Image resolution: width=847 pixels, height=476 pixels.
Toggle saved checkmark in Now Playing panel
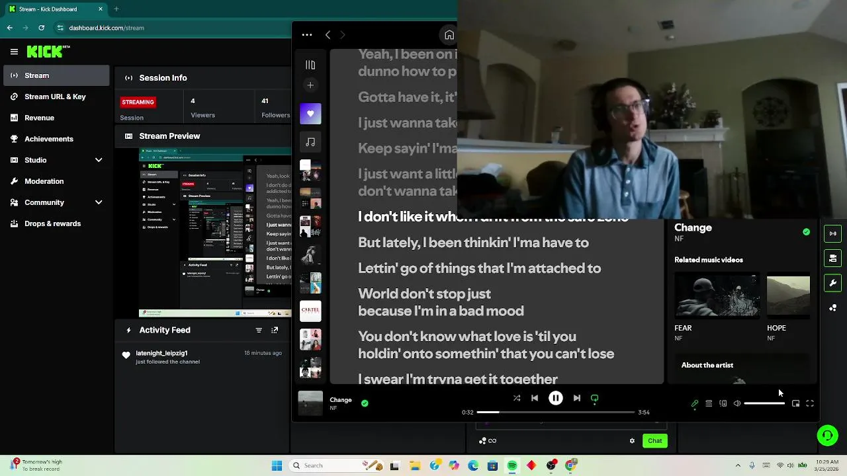click(x=806, y=232)
